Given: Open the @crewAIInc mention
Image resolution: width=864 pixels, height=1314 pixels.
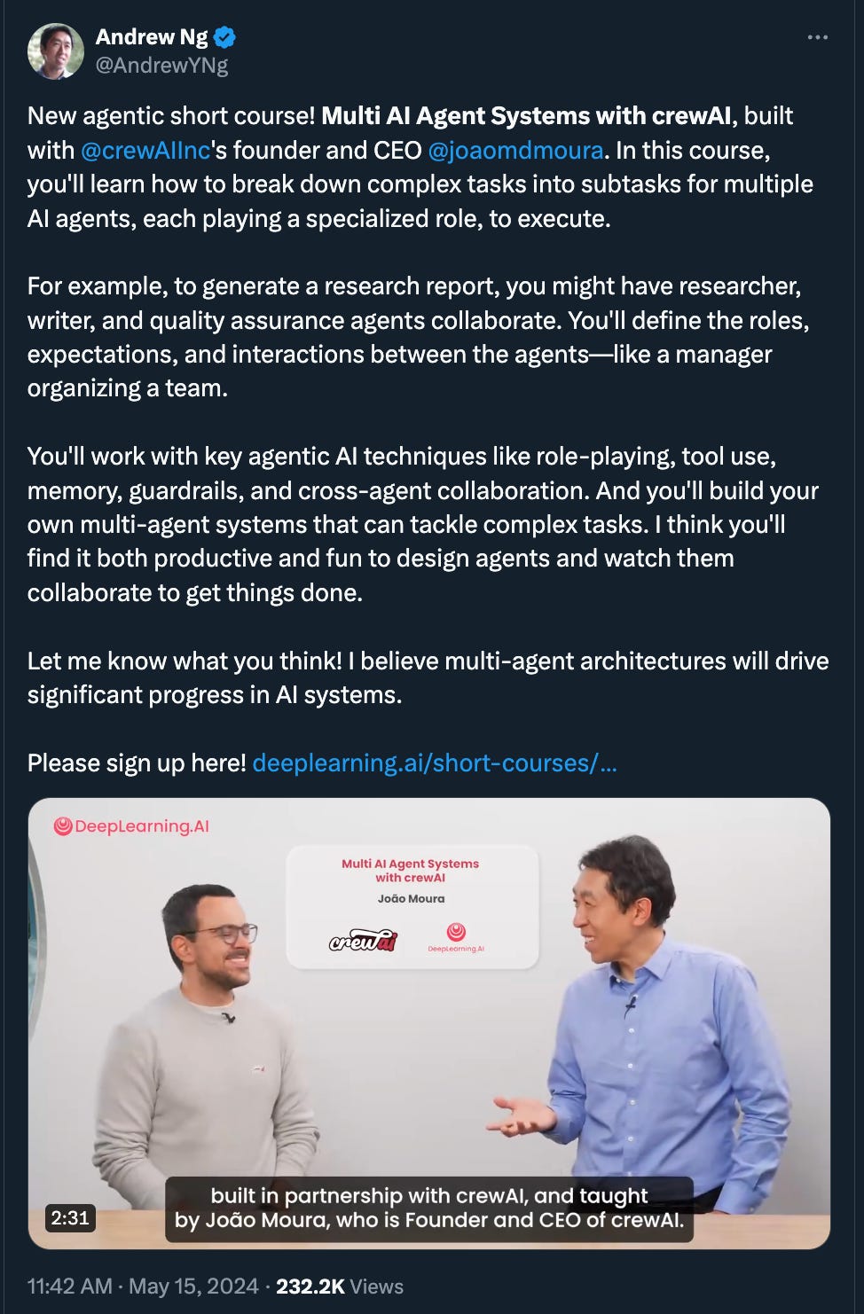Looking at the screenshot, I should pyautogui.click(x=145, y=150).
